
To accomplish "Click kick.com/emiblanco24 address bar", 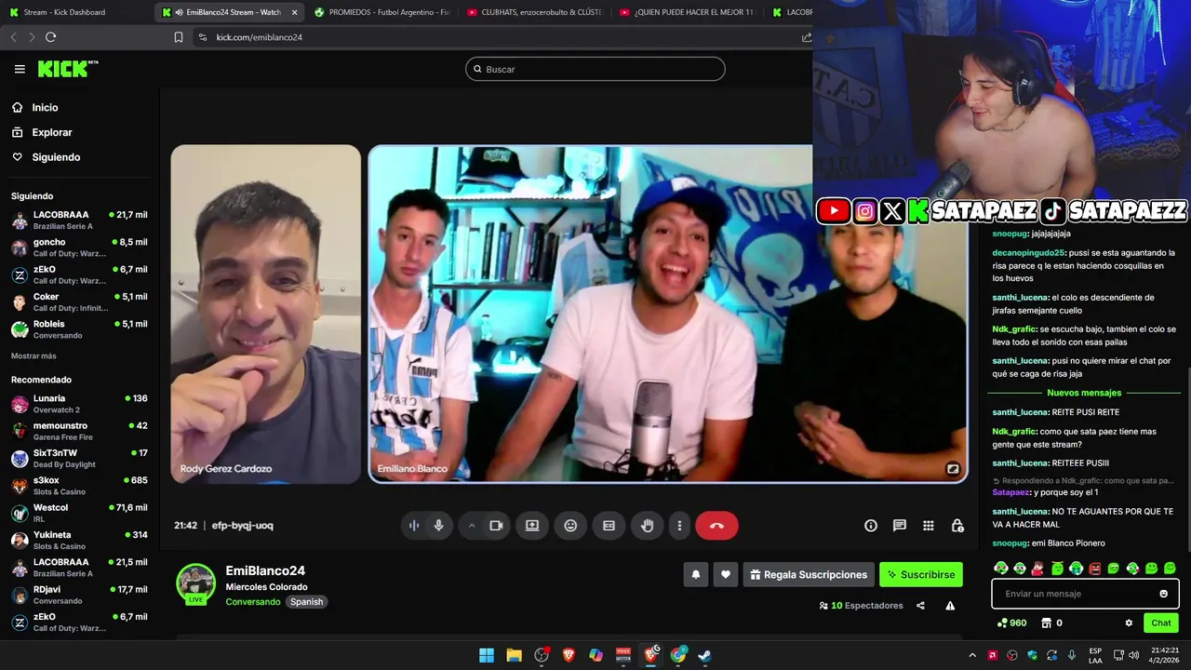I will [x=259, y=37].
